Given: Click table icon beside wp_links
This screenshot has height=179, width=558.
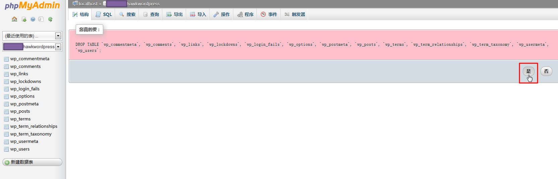Looking at the screenshot, I should [6, 74].
